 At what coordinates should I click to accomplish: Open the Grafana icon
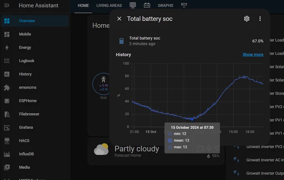(7, 127)
